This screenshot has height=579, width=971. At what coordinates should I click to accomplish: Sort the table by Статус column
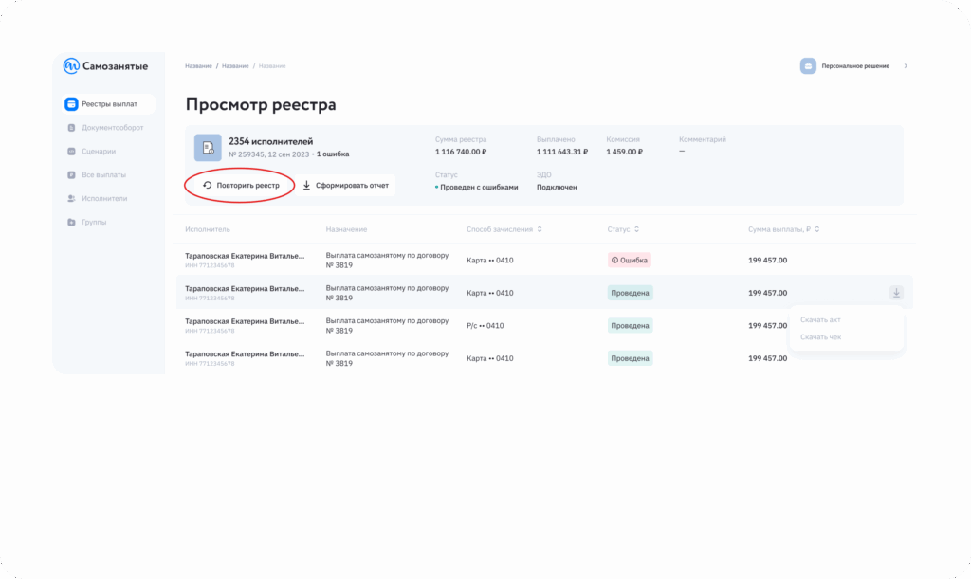(x=636, y=229)
